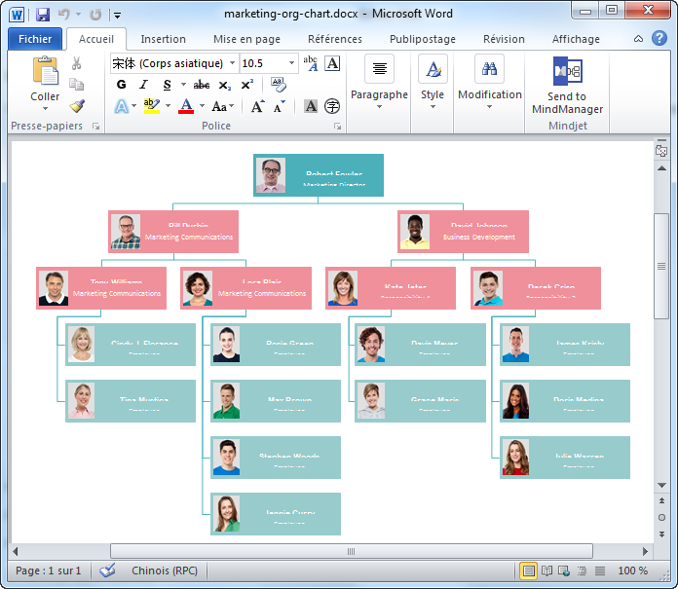The width and height of the screenshot is (678, 589).
Task: Open the Mise en page tab
Action: pos(246,39)
